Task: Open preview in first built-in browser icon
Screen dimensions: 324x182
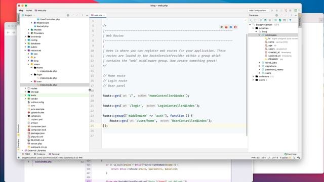Action: pyautogui.click(x=222, y=27)
